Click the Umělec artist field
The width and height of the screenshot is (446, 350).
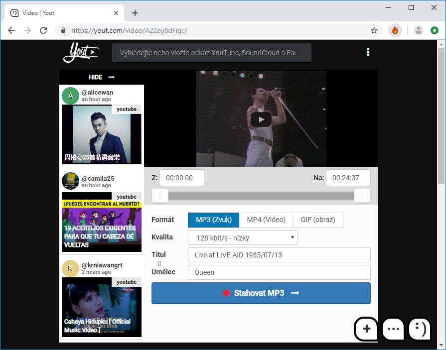pos(279,272)
